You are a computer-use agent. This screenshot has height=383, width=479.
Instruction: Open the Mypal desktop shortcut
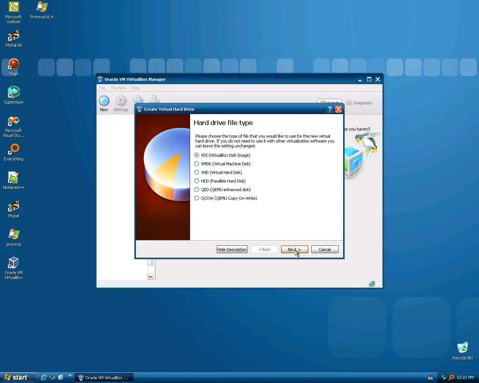[x=13, y=209]
